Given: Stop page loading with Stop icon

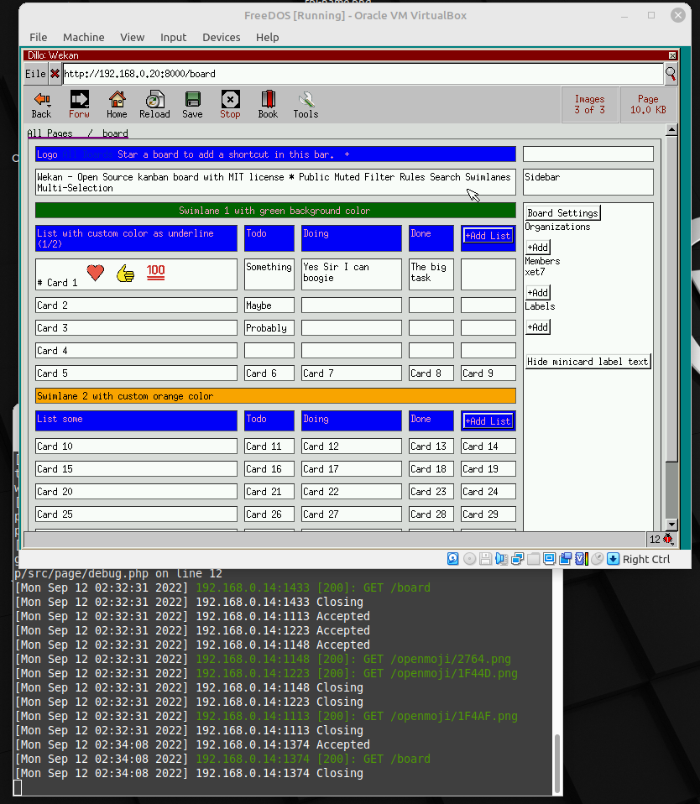Looking at the screenshot, I should (x=230, y=105).
